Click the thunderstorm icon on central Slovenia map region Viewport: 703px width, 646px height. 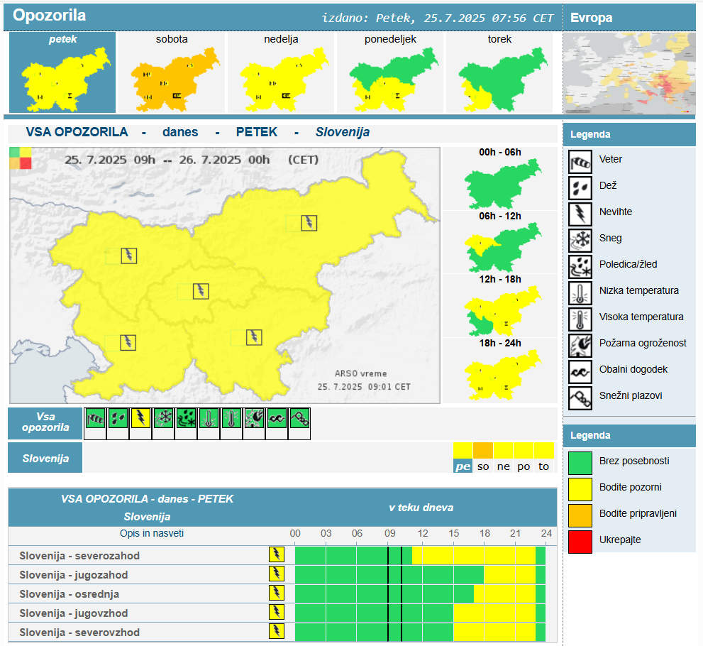coord(201,291)
